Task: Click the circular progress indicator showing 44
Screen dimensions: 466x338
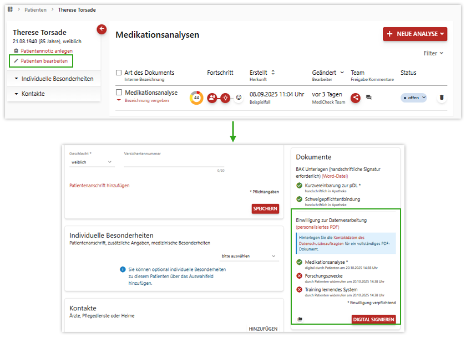Action: click(196, 98)
